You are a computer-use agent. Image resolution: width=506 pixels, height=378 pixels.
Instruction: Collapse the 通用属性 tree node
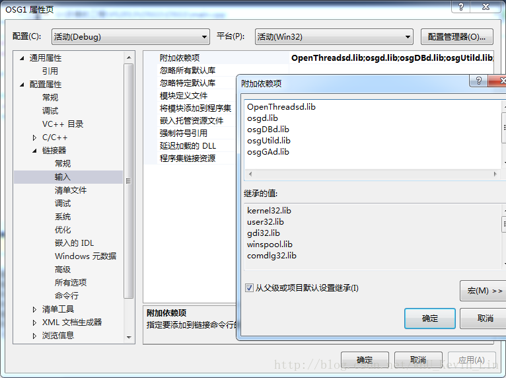point(22,58)
